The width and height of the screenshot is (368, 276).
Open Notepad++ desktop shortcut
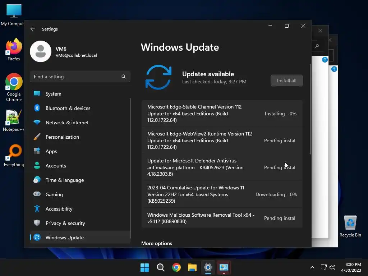pos(13,120)
